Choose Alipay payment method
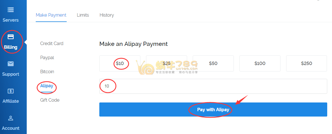 coord(47,86)
